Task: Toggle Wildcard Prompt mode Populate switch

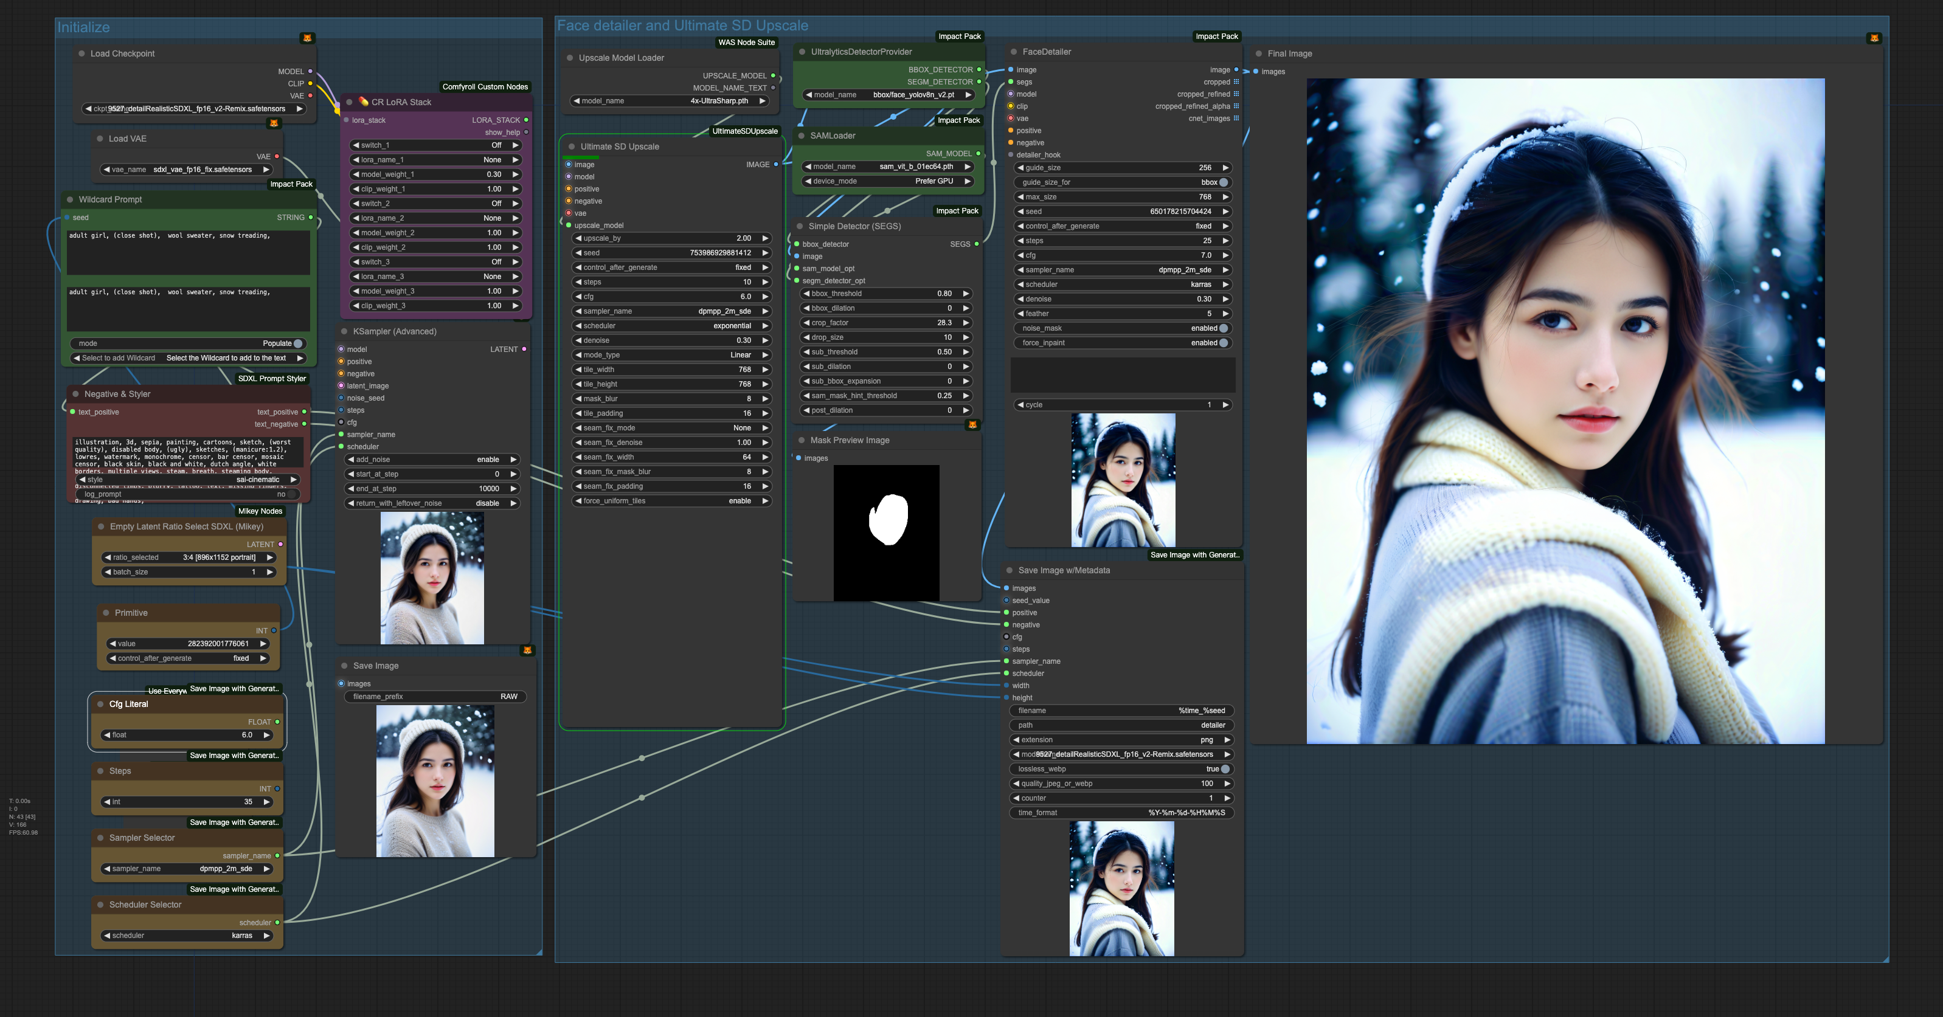Action: (x=297, y=344)
